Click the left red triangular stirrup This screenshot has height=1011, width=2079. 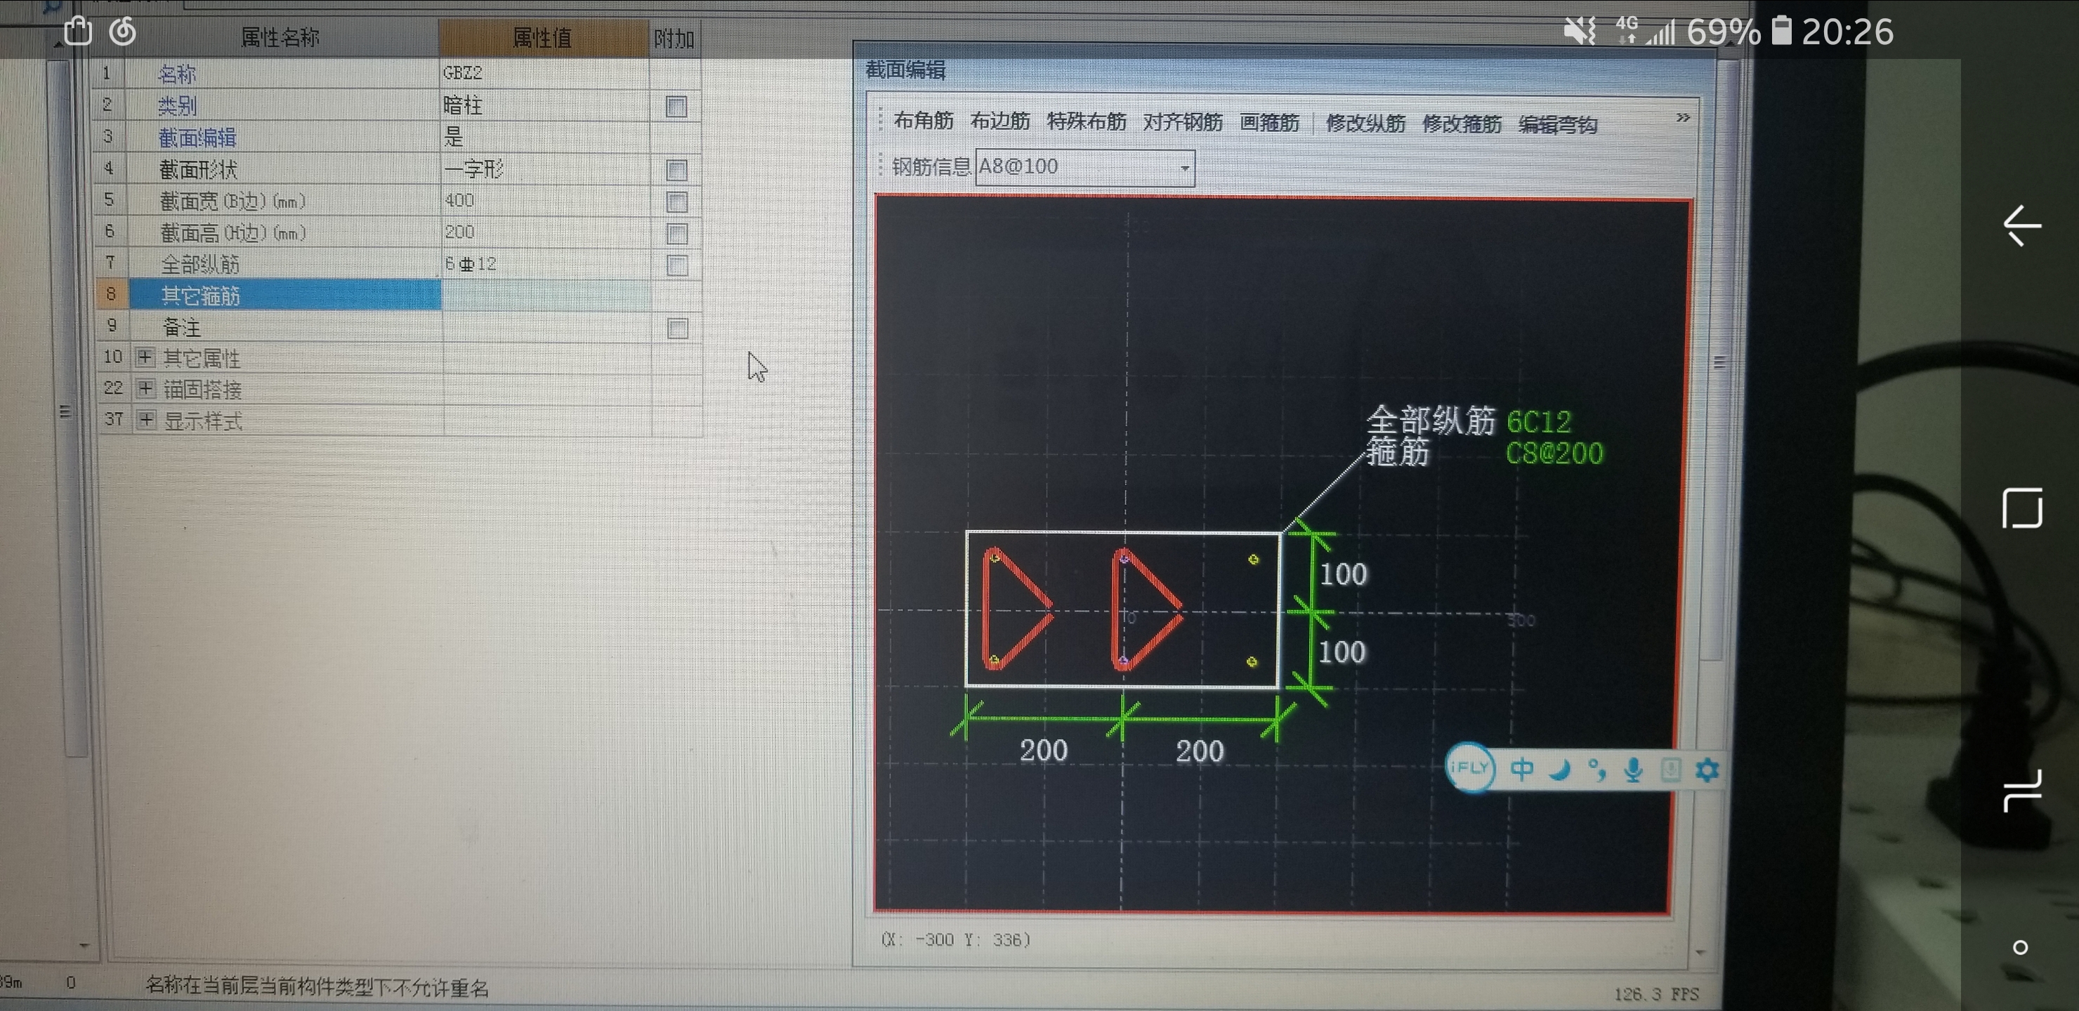tap(1016, 609)
